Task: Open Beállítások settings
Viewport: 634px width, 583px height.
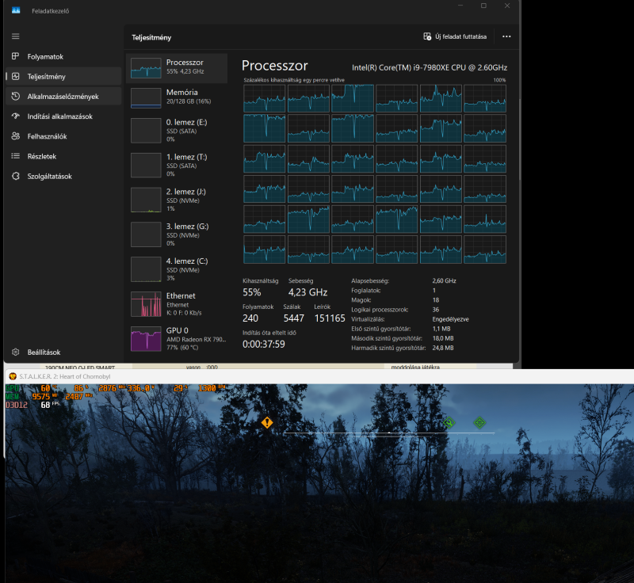Action: coord(63,352)
